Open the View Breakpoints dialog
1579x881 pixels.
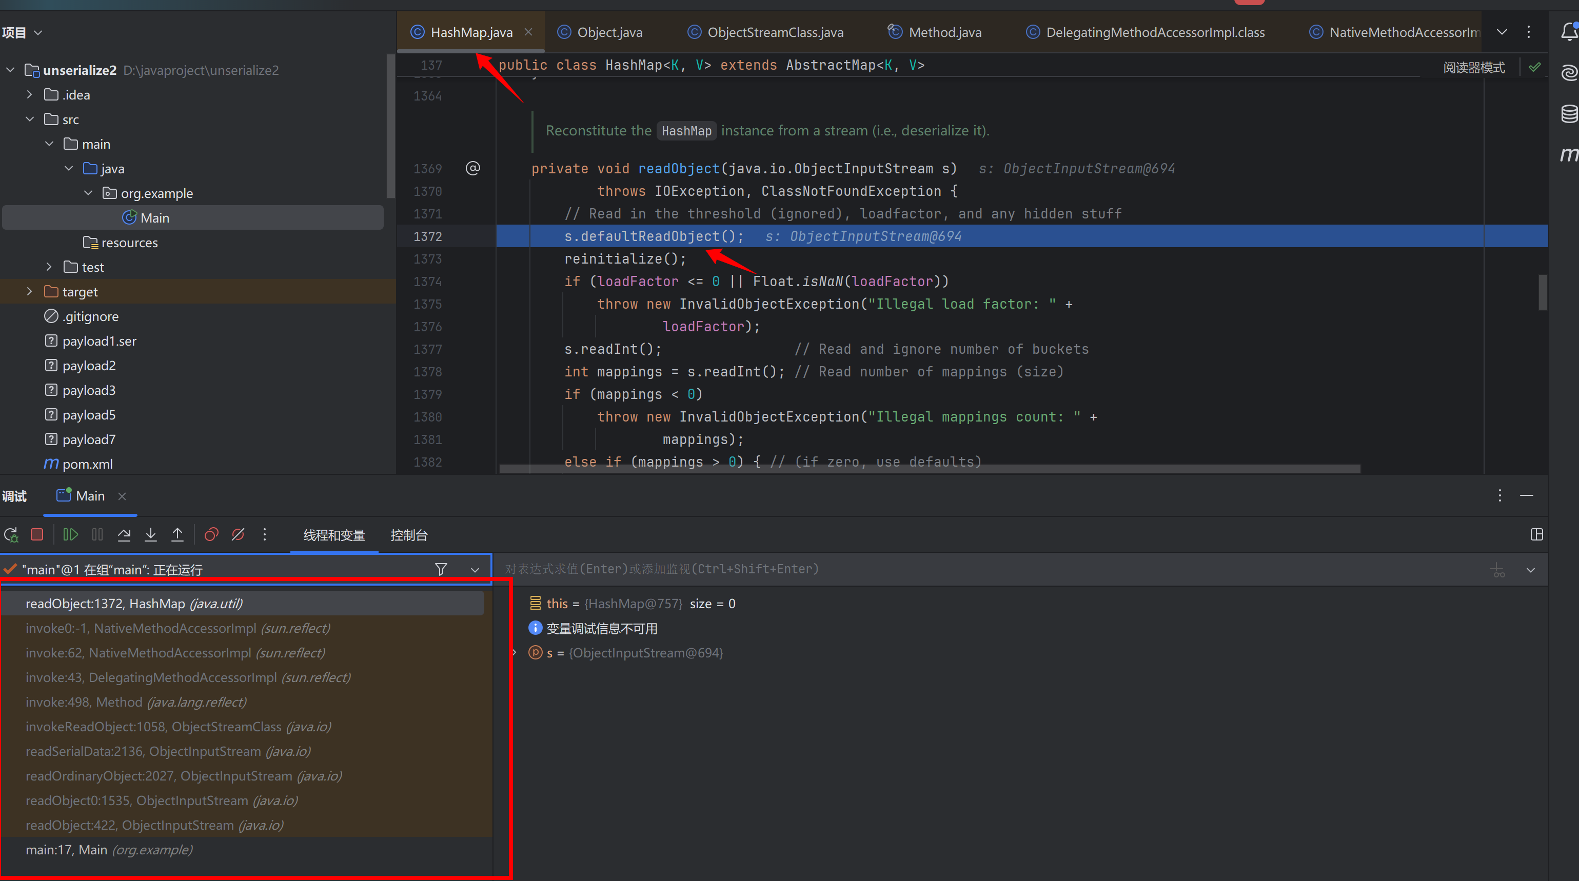(211, 535)
